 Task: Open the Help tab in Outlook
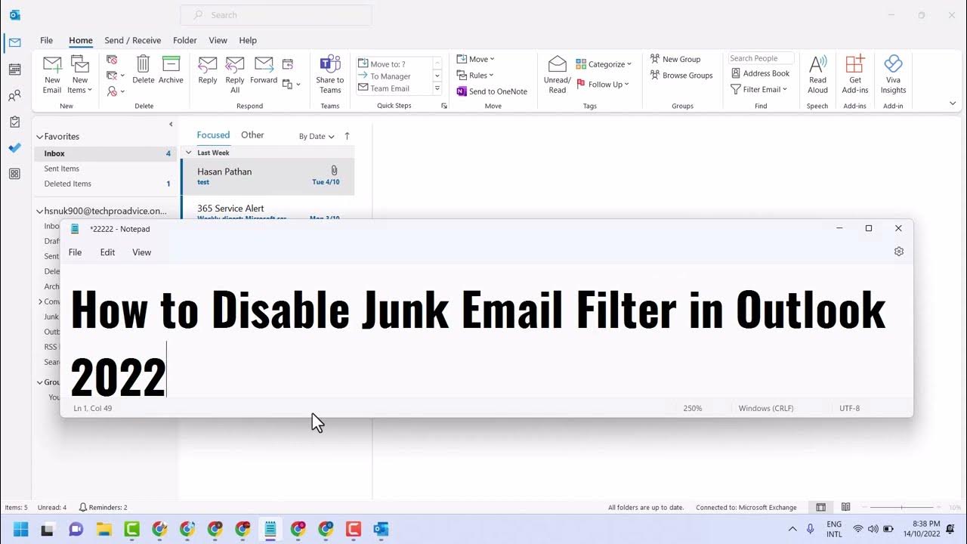[x=248, y=40]
